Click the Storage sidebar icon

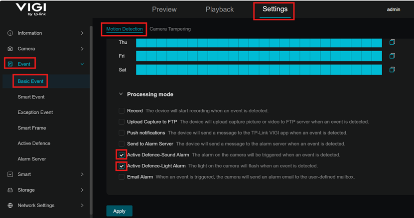click(10, 190)
